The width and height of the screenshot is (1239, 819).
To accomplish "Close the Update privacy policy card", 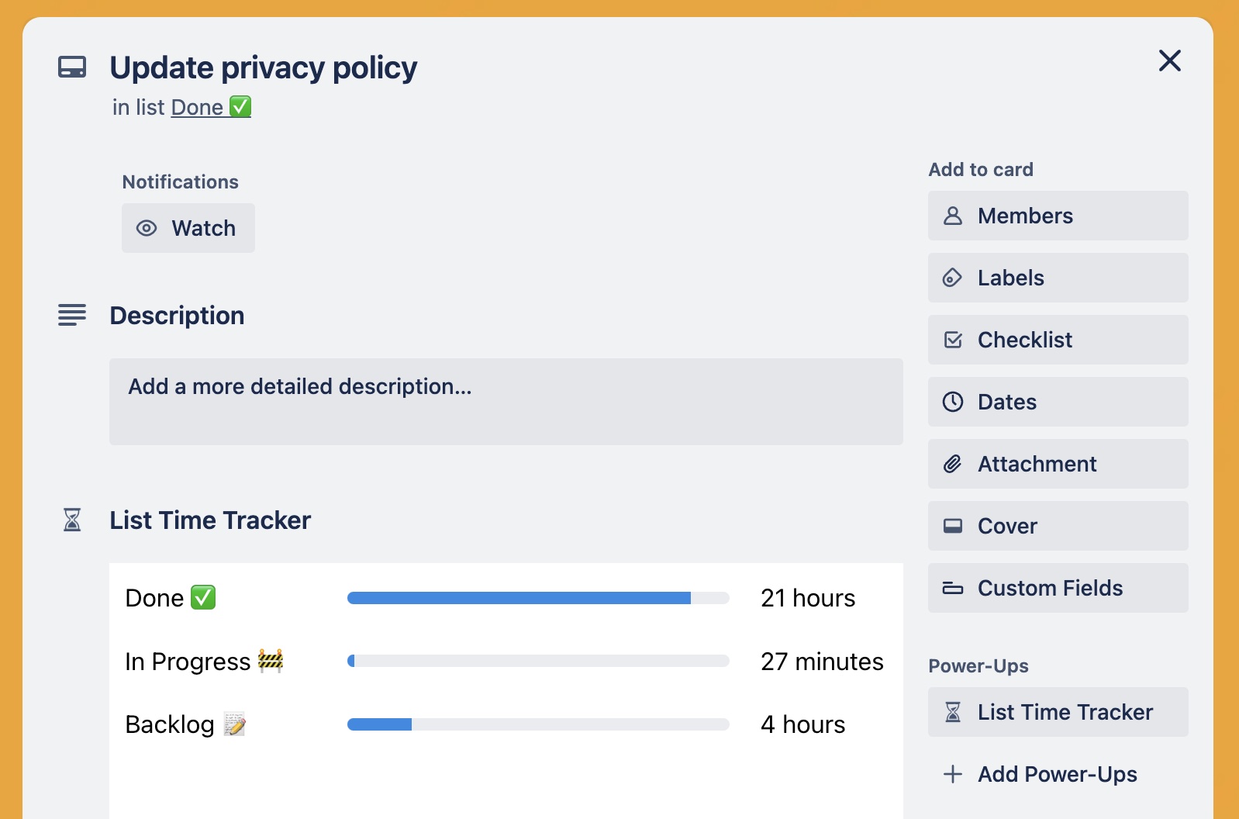I will coord(1169,60).
